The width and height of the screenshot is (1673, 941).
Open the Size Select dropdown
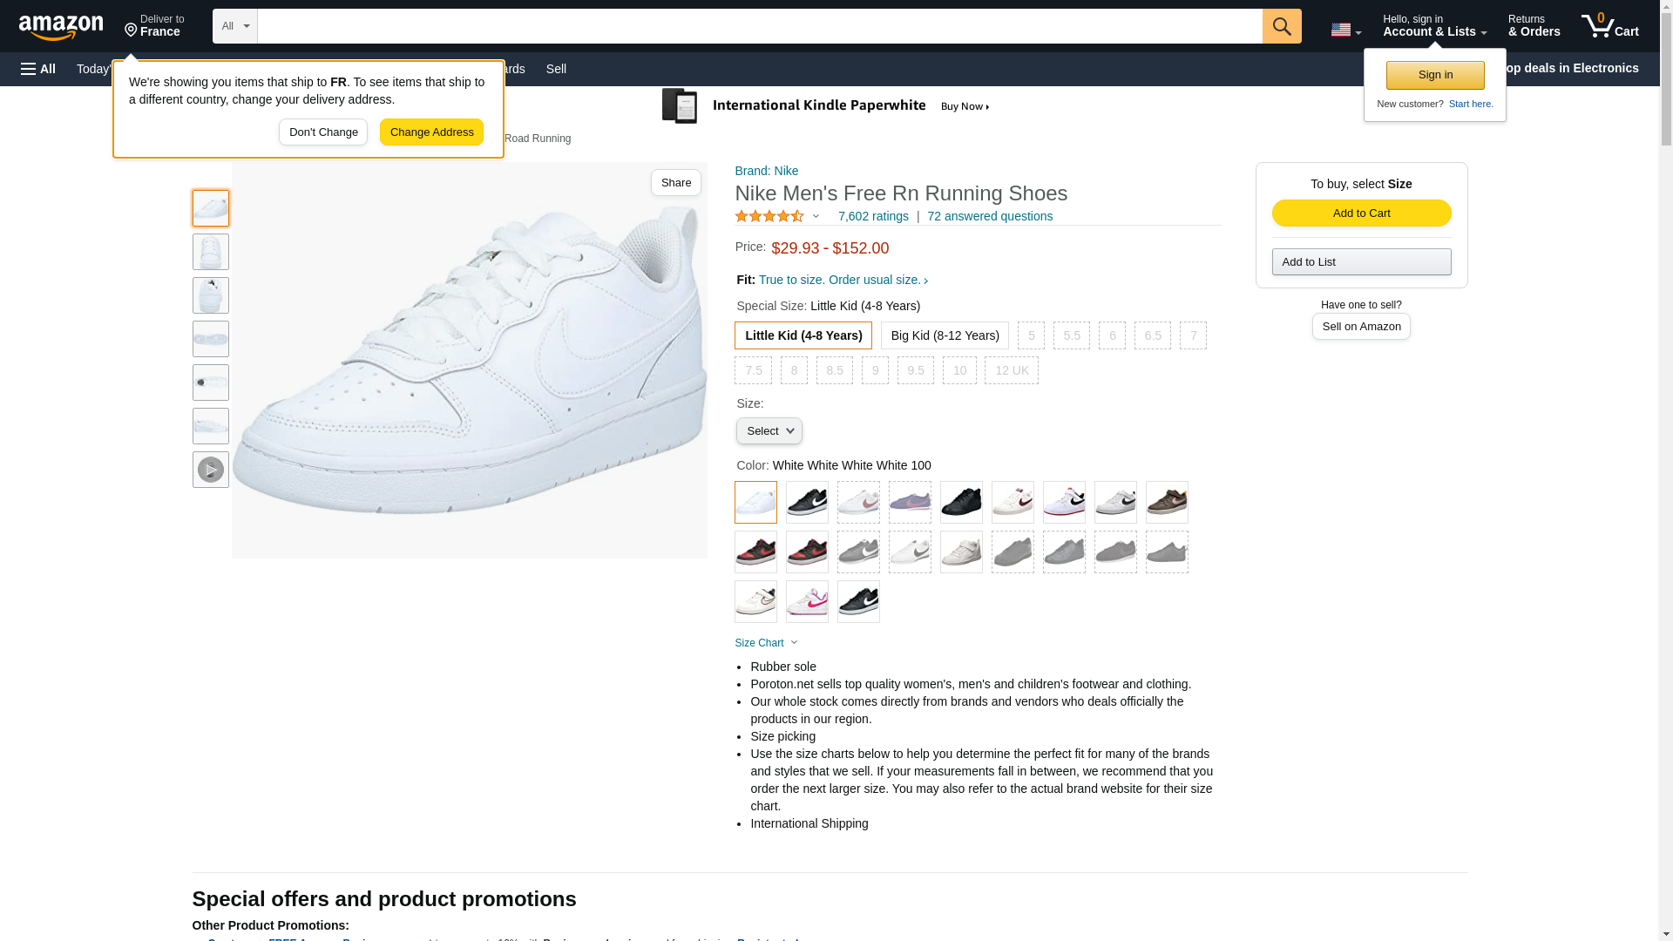[x=769, y=431]
